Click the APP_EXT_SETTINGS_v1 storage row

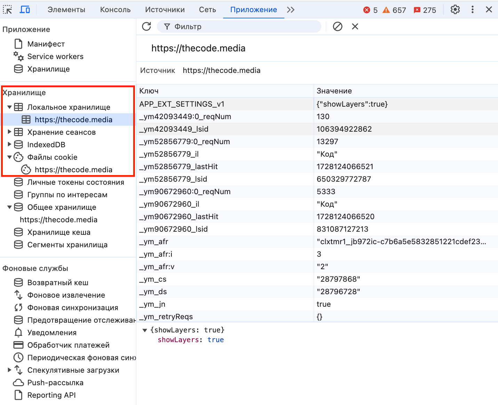[182, 104]
